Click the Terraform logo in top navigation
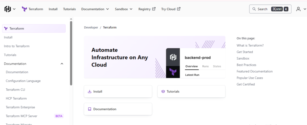This screenshot has height=125, width=307. click(x=25, y=9)
